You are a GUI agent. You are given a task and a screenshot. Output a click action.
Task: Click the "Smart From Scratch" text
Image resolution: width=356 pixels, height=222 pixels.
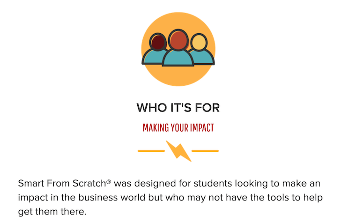pos(61,183)
